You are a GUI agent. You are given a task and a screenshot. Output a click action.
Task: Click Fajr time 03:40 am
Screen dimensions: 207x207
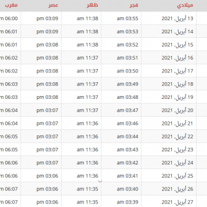[128, 189]
